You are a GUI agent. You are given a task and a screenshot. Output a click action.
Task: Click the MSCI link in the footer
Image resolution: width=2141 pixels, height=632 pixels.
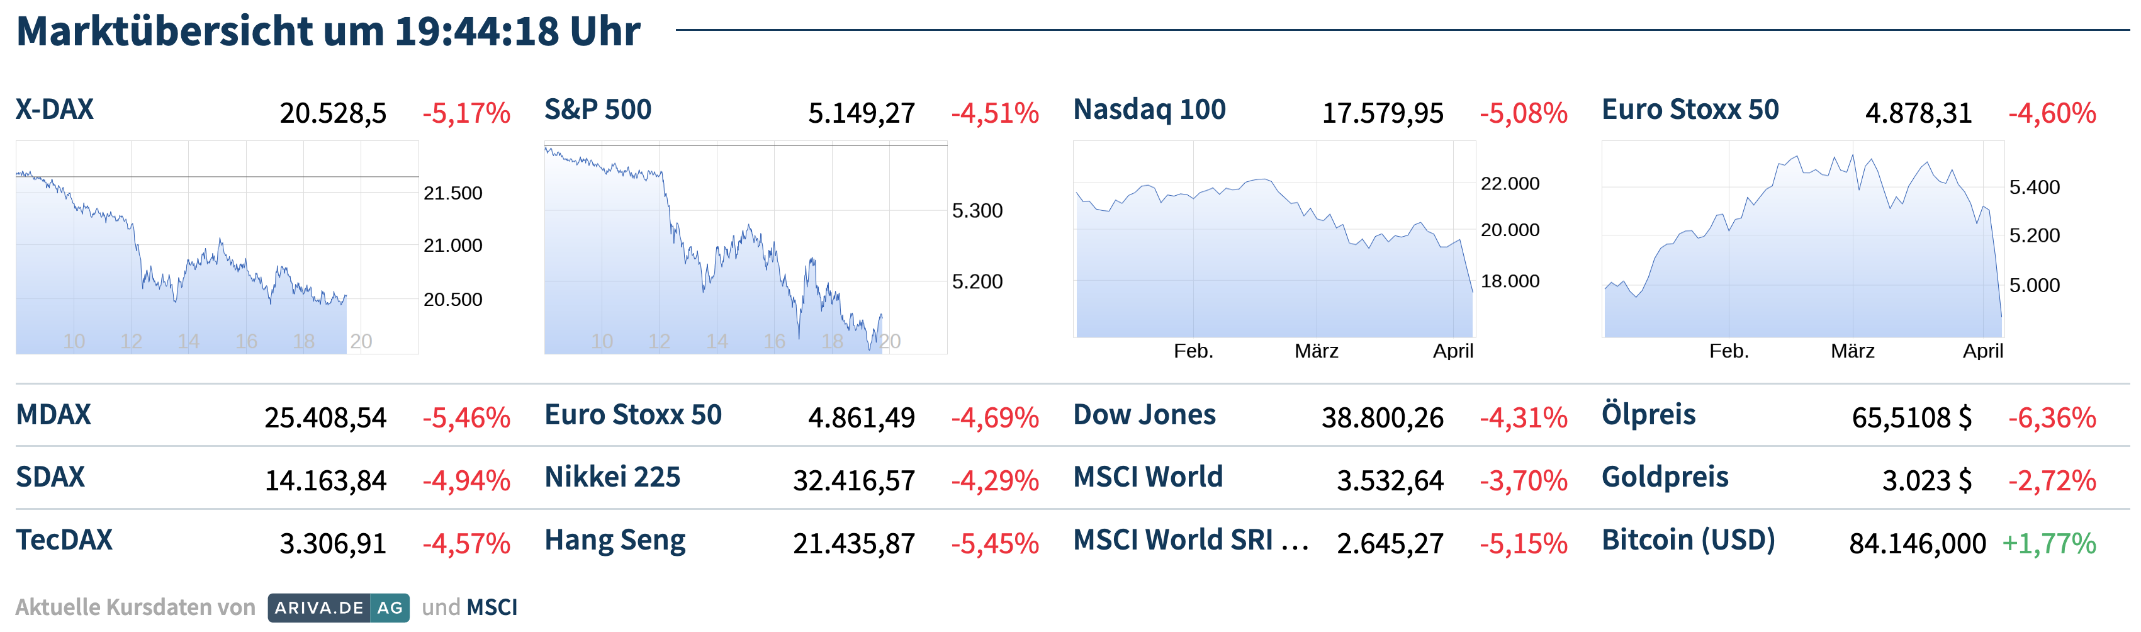492,608
